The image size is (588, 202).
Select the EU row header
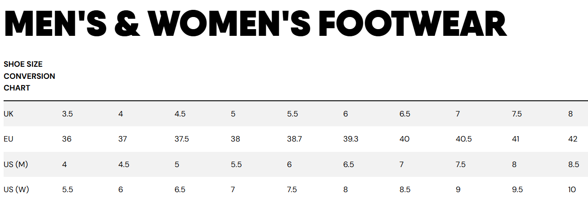[9, 139]
